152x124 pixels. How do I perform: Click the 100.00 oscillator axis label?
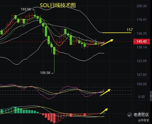point(142,84)
